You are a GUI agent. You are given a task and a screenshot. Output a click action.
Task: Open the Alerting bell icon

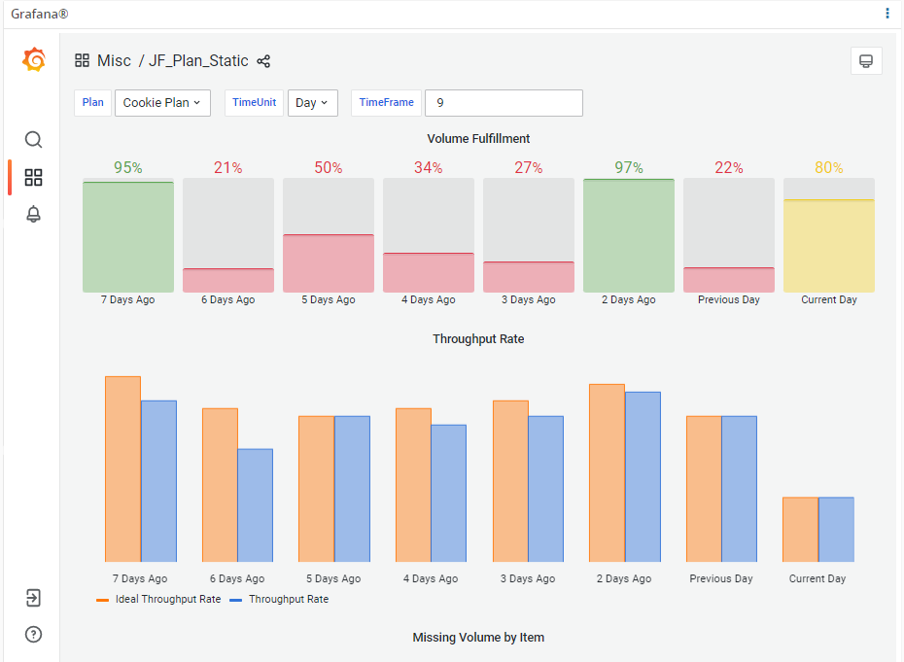click(x=34, y=215)
